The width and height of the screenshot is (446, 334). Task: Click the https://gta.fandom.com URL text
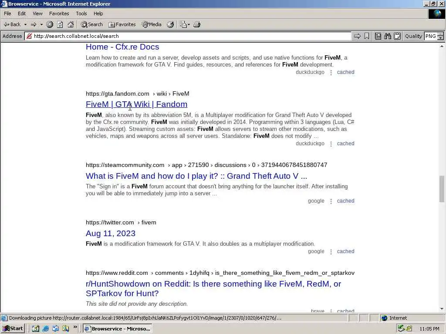(x=118, y=94)
